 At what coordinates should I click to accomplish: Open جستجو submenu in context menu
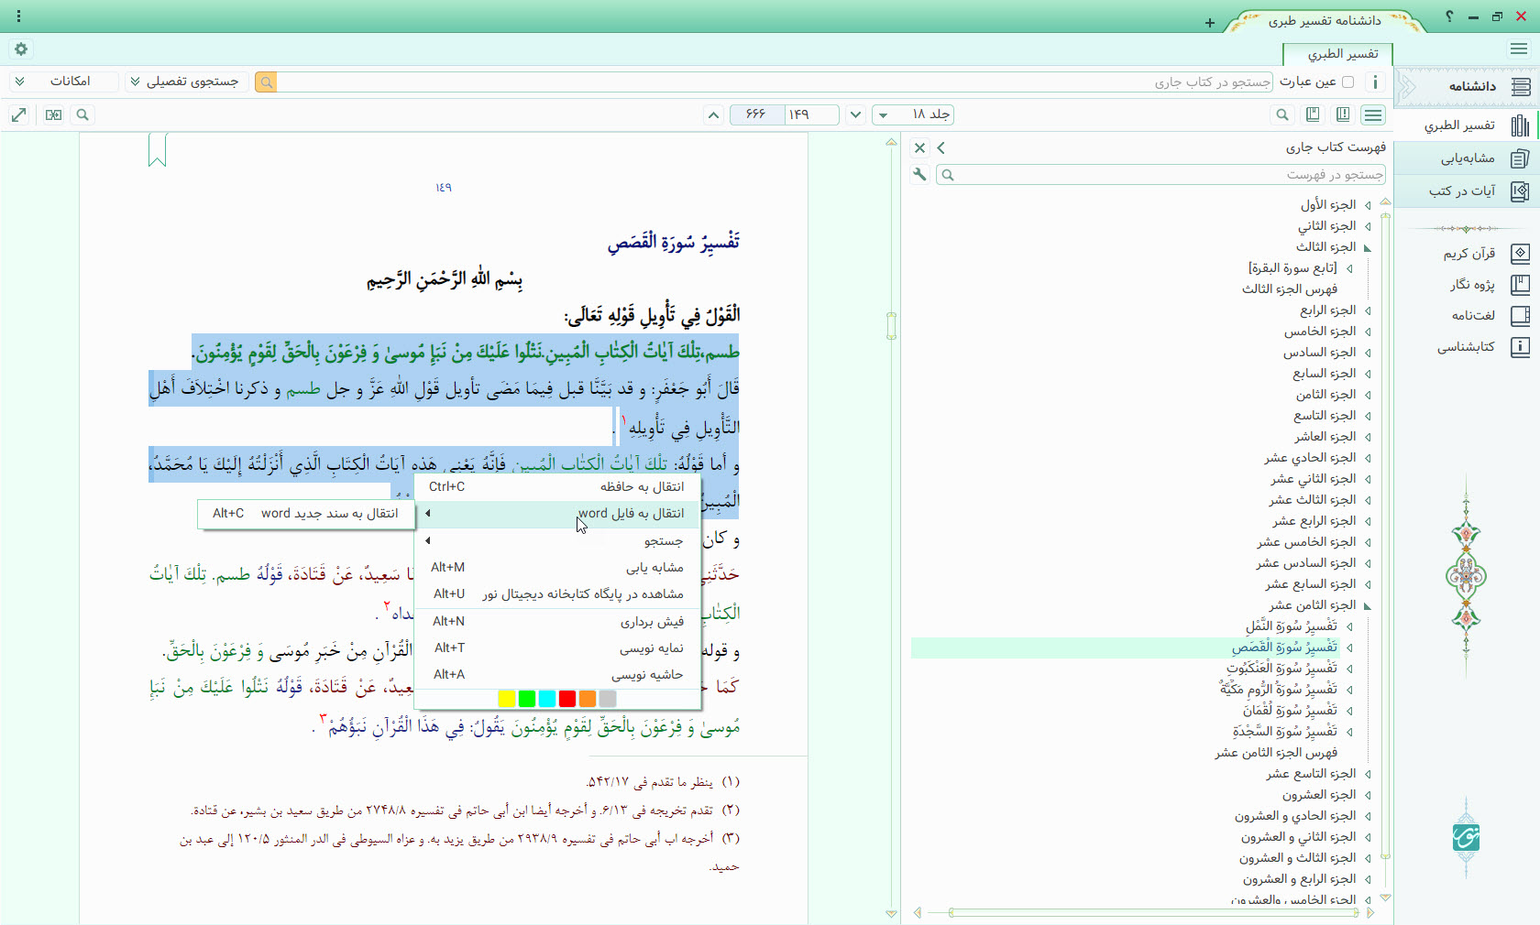tap(557, 541)
